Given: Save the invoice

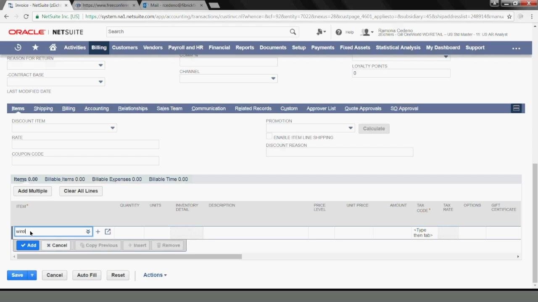Looking at the screenshot, I should [x=17, y=275].
